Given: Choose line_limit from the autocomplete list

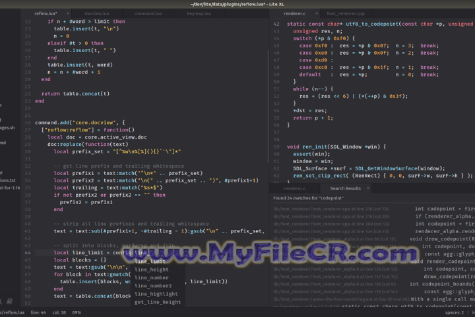Looking at the screenshot, I should coord(150,262).
